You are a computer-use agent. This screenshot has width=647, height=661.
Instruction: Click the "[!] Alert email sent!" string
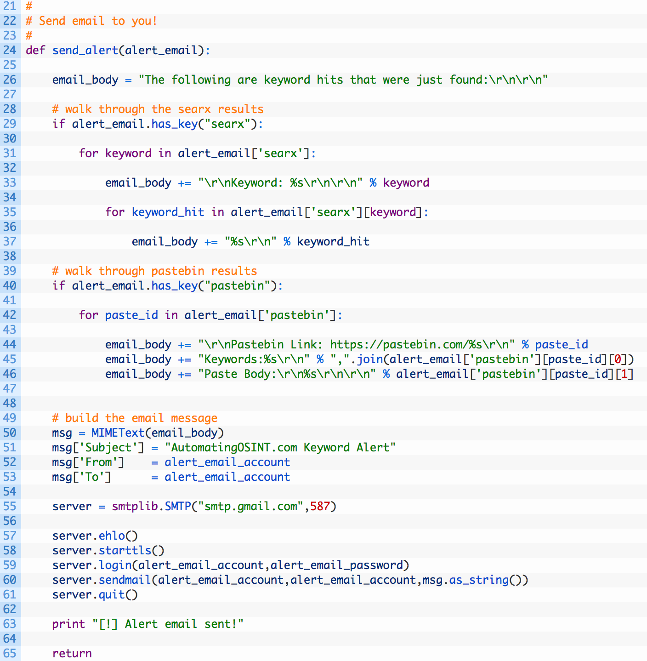coord(168,624)
